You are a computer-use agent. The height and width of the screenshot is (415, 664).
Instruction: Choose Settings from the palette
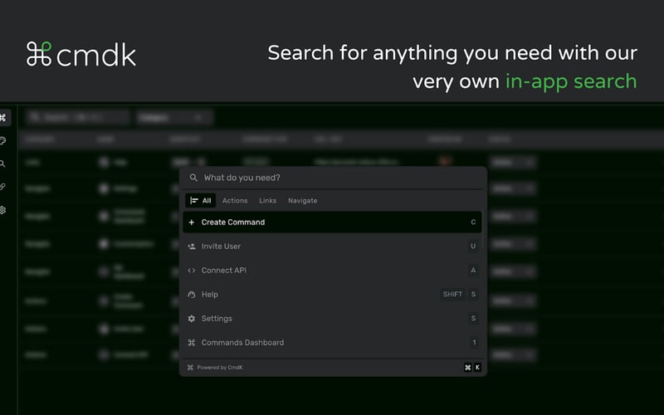(333, 319)
